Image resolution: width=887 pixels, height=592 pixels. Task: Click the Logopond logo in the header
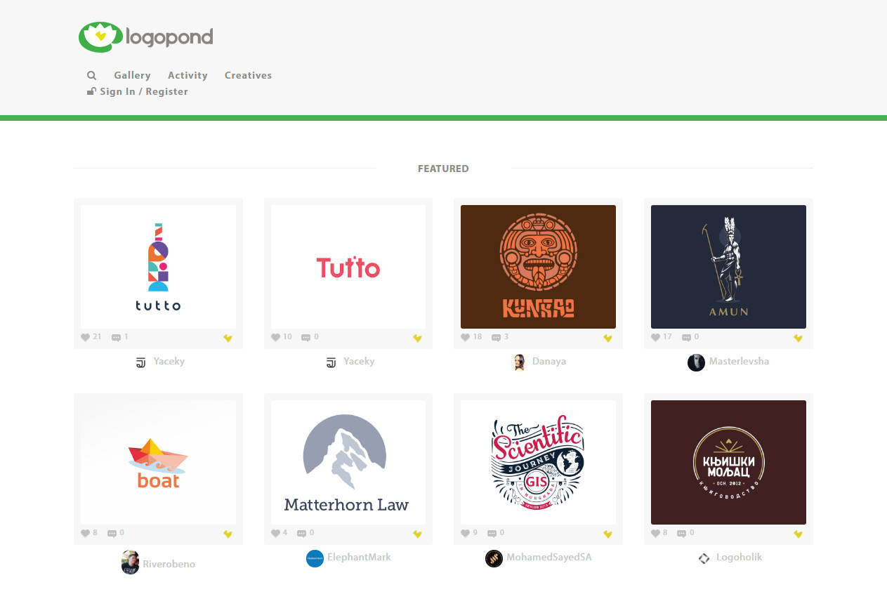(x=145, y=37)
